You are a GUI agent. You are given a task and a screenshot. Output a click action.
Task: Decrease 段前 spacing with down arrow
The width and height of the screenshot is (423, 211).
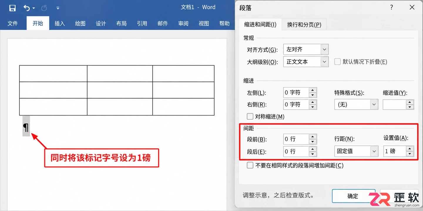(x=313, y=142)
